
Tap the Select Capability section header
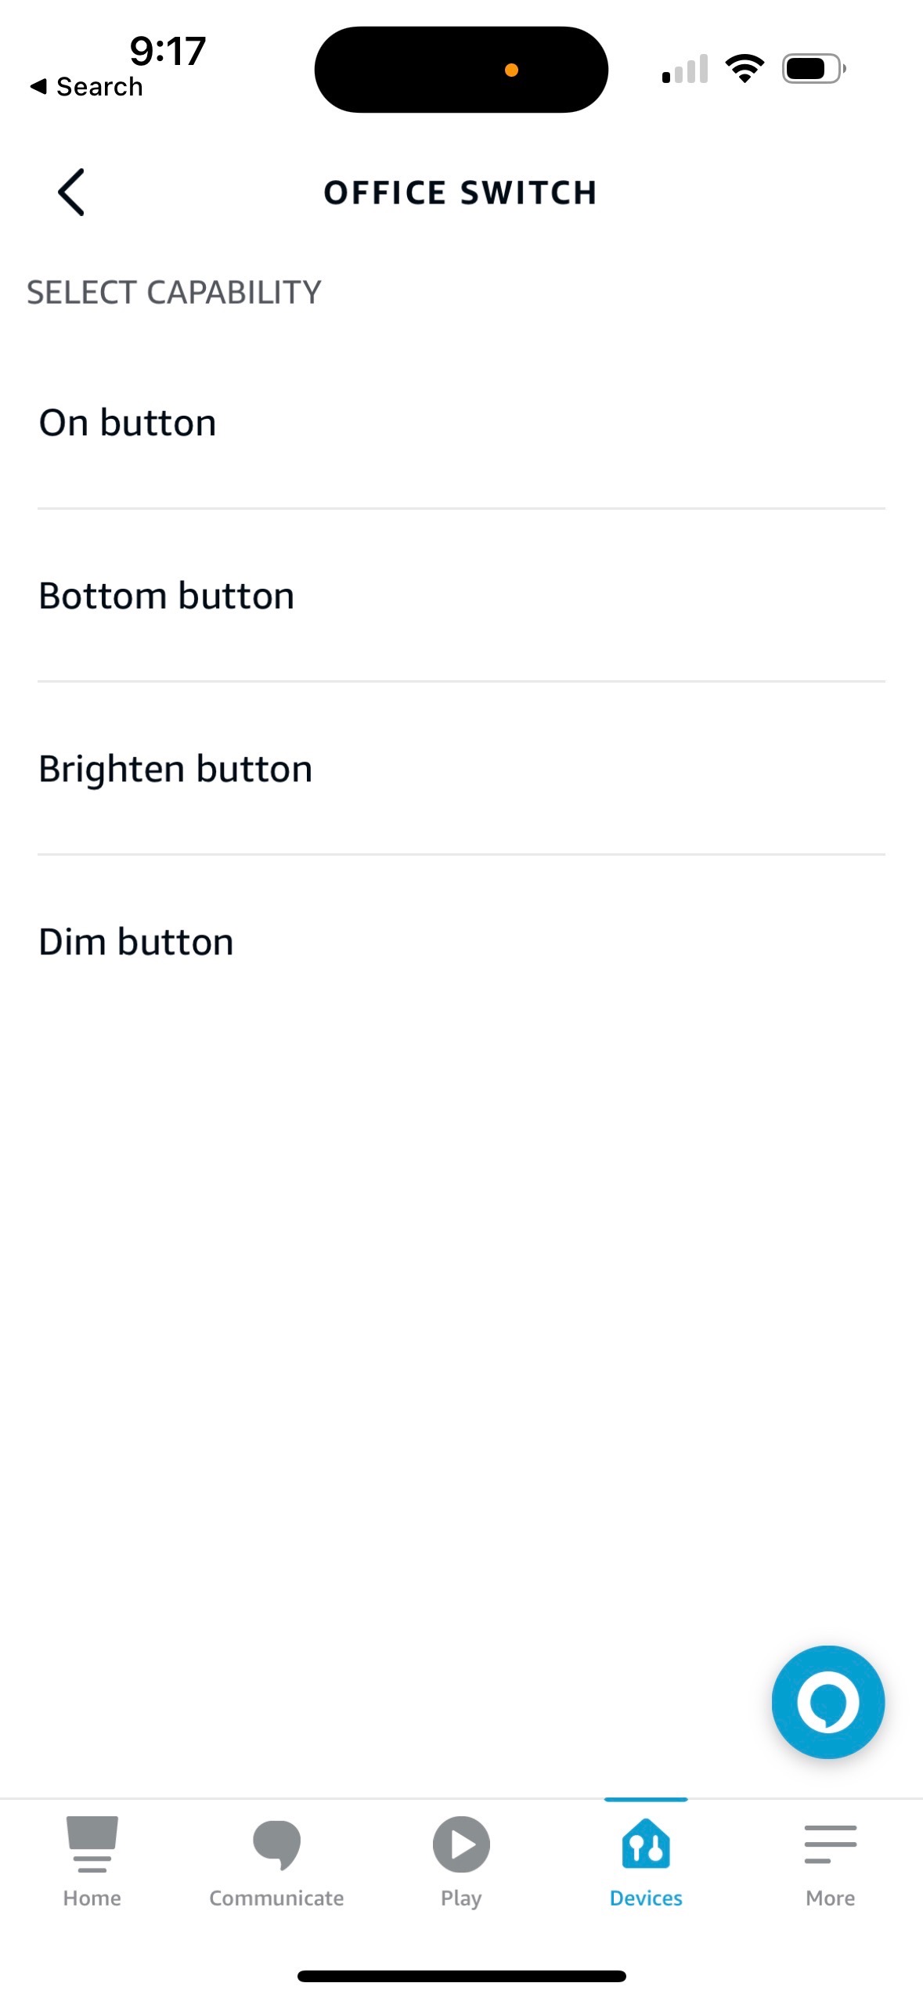[x=175, y=293]
